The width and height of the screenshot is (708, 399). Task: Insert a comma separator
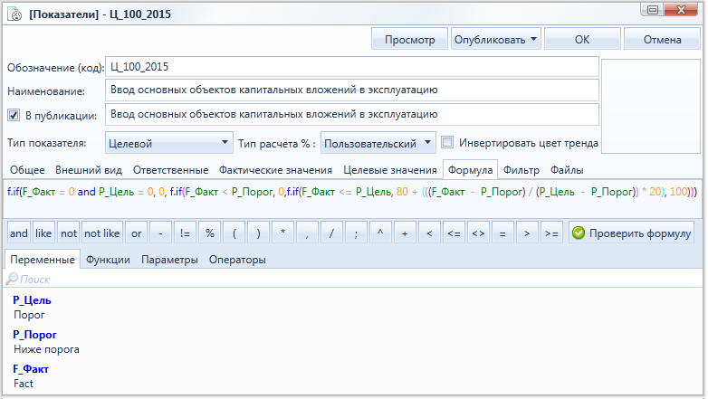coord(307,233)
